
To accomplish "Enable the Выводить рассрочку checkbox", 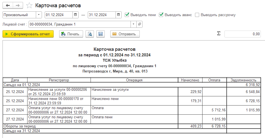I will [x=197, y=15].
